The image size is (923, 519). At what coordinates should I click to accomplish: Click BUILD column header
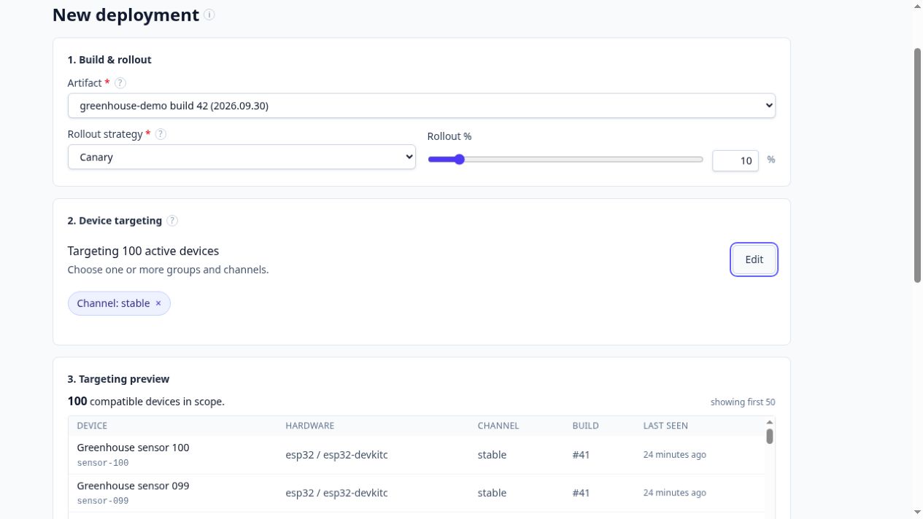(x=585, y=426)
